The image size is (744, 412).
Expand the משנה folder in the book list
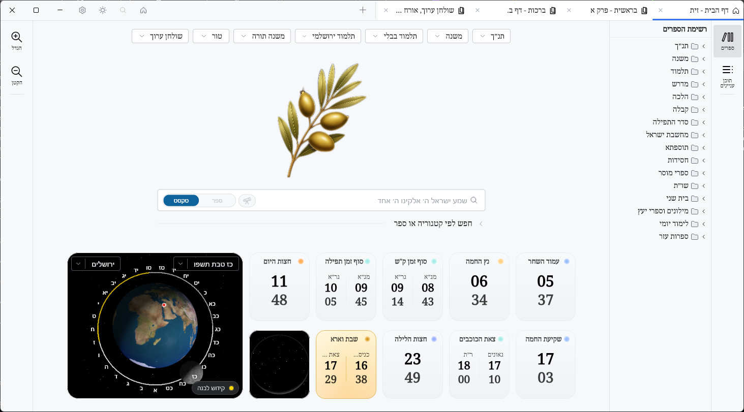pyautogui.click(x=704, y=59)
